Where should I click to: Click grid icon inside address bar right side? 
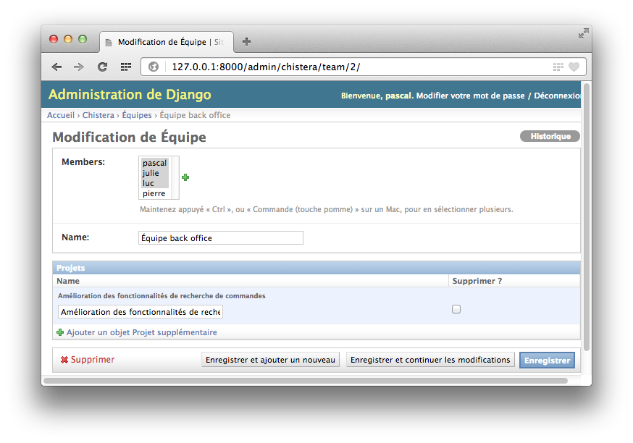point(558,67)
